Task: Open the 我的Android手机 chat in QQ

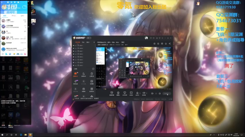Action: click(x=14, y=49)
